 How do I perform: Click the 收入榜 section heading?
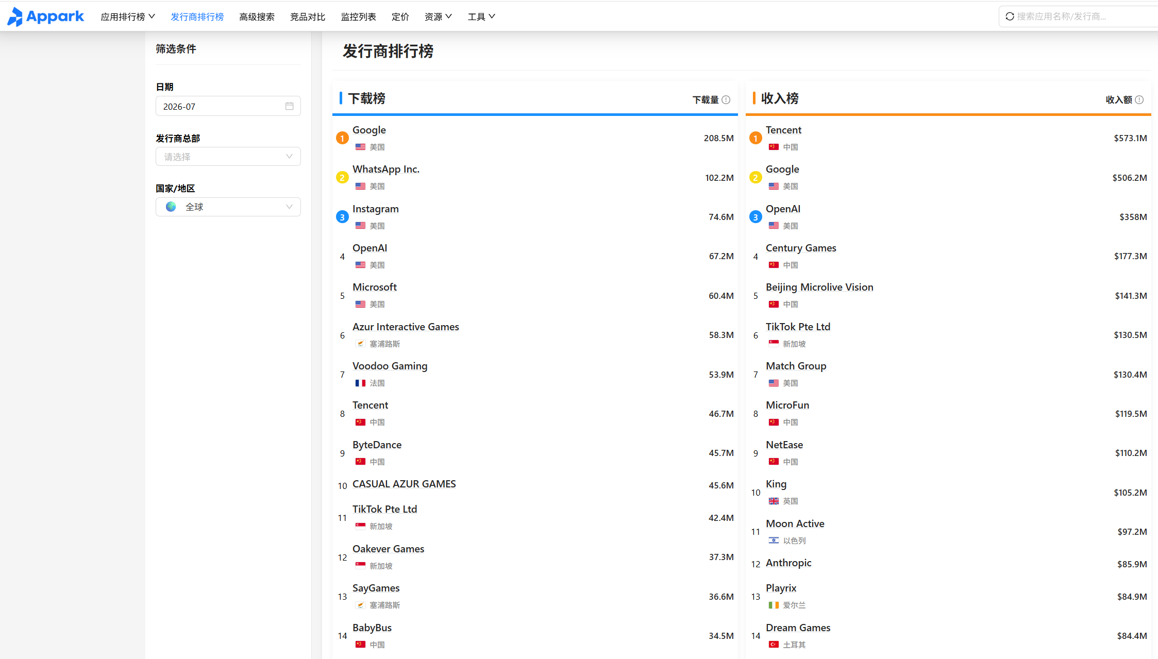(780, 98)
